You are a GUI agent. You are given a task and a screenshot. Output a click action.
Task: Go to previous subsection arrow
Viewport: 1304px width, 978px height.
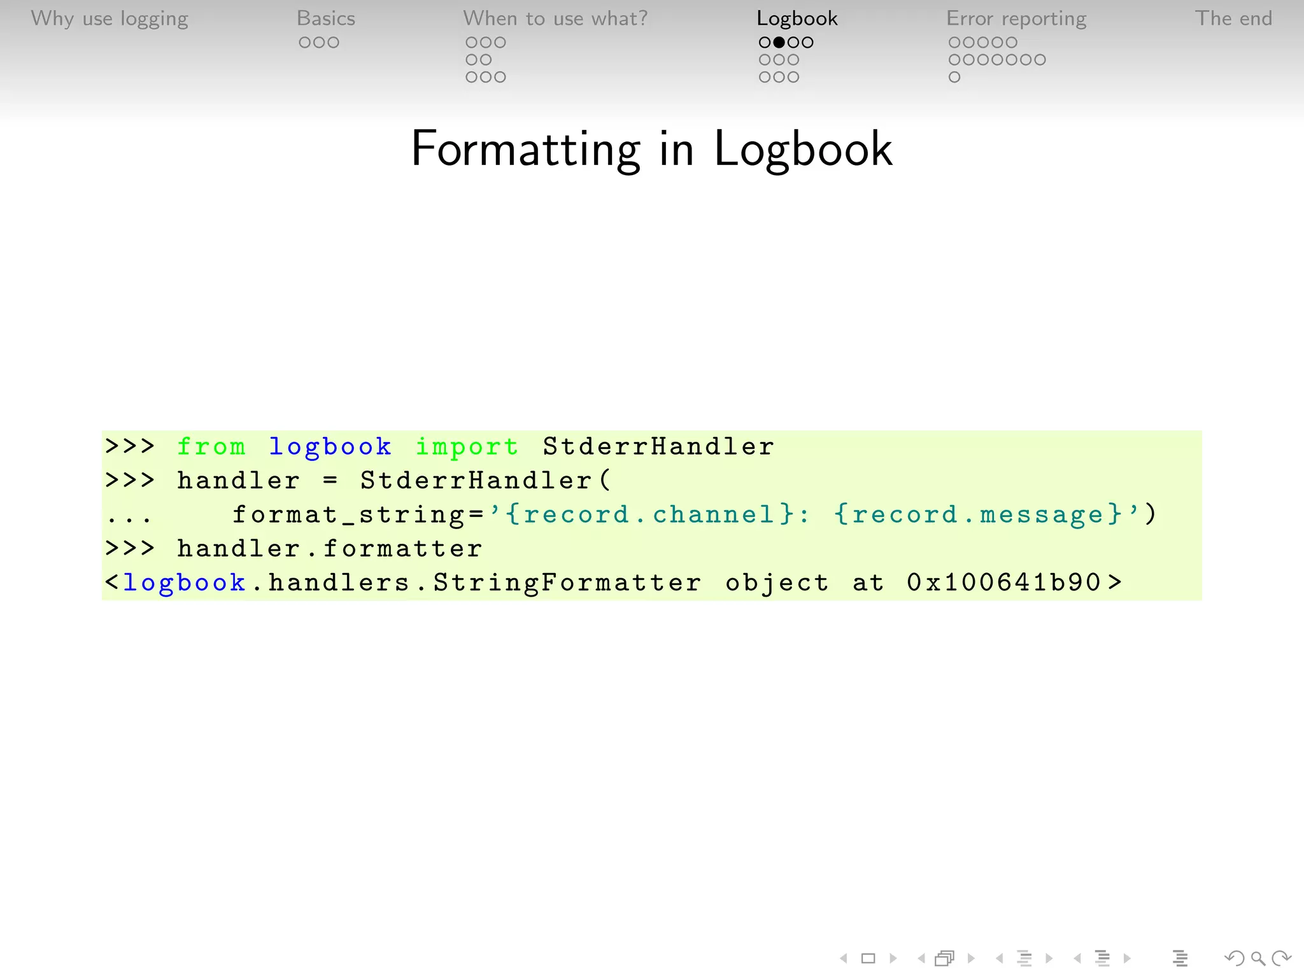tap(999, 958)
